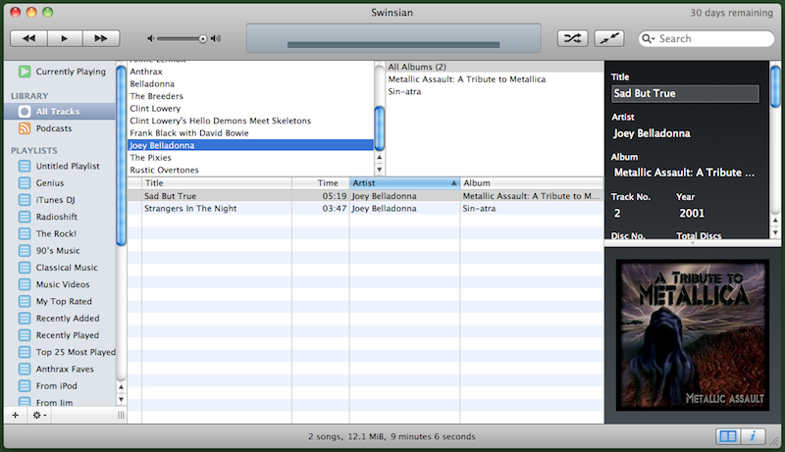This screenshot has width=785, height=452.
Task: Adjust the volume slider knob
Action: (x=202, y=39)
